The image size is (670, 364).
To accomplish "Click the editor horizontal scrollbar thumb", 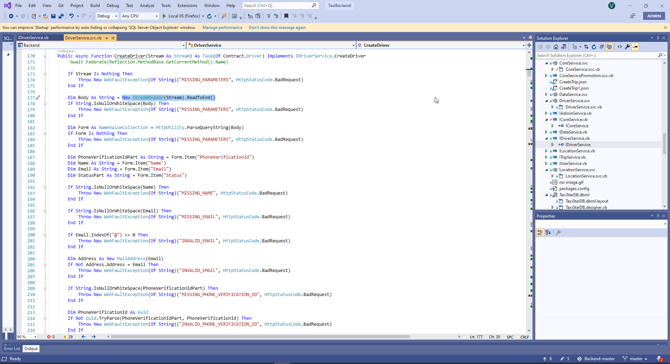I will [x=260, y=337].
